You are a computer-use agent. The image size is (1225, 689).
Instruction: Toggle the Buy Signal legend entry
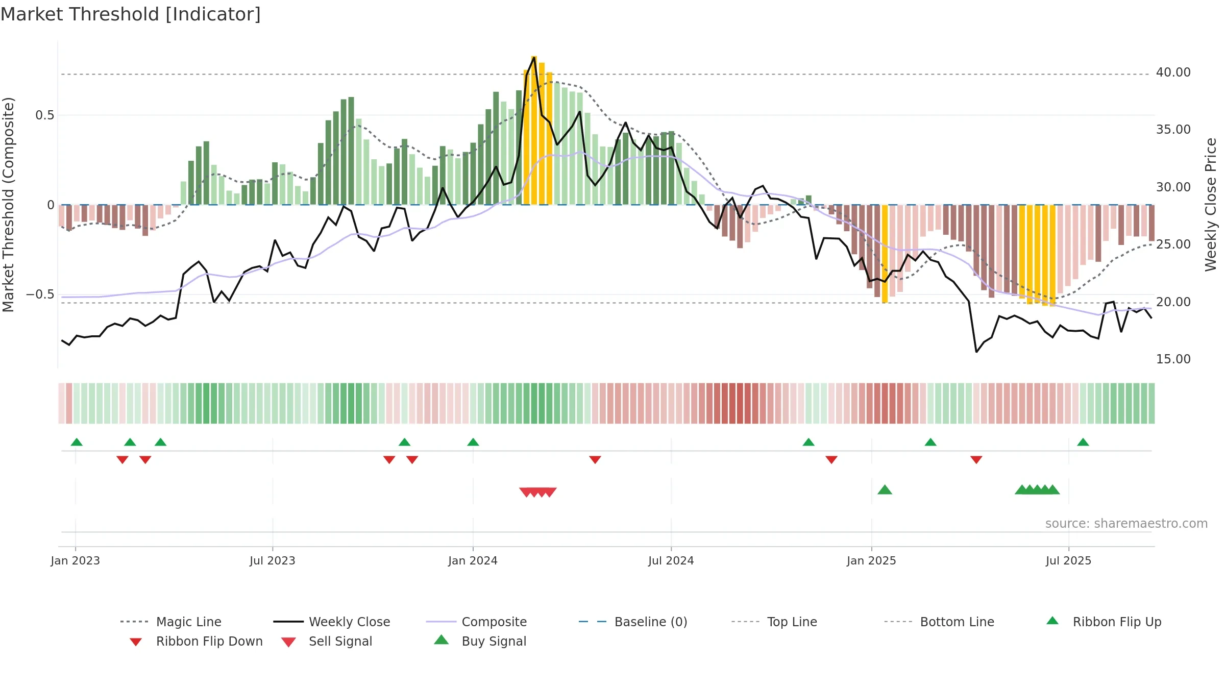[x=480, y=641]
